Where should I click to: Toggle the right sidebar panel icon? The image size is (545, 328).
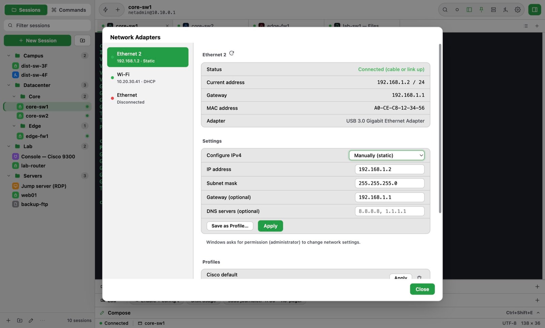534,10
